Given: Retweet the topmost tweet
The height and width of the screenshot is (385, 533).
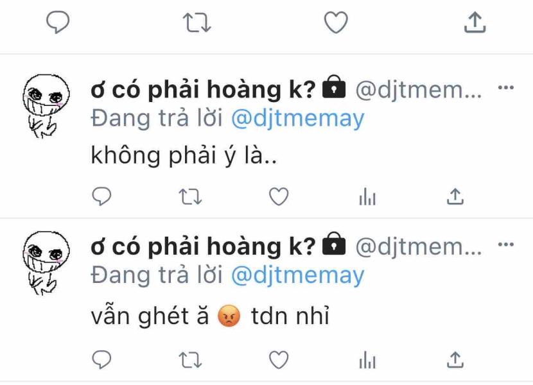Looking at the screenshot, I should (197, 22).
